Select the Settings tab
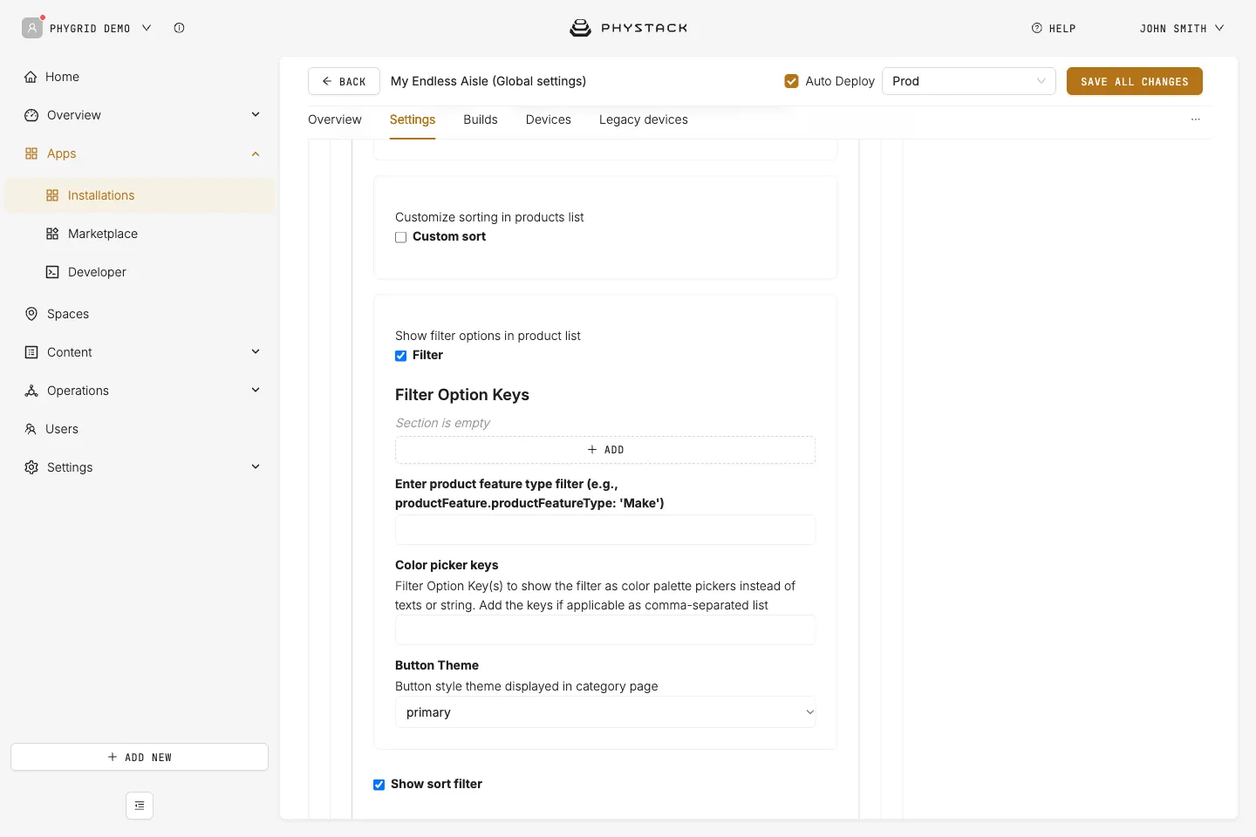The height and width of the screenshot is (837, 1256). coord(413,119)
